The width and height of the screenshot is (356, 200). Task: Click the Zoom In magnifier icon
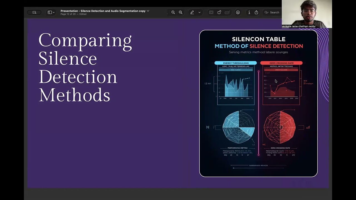[x=181, y=12]
